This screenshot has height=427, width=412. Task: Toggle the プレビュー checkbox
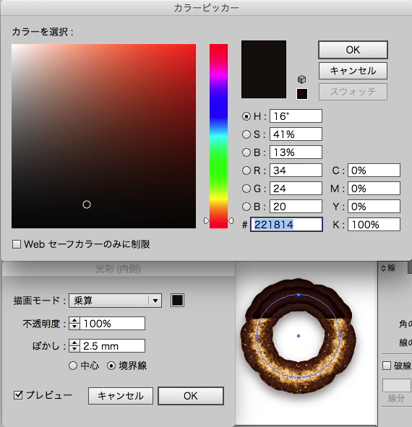18,395
